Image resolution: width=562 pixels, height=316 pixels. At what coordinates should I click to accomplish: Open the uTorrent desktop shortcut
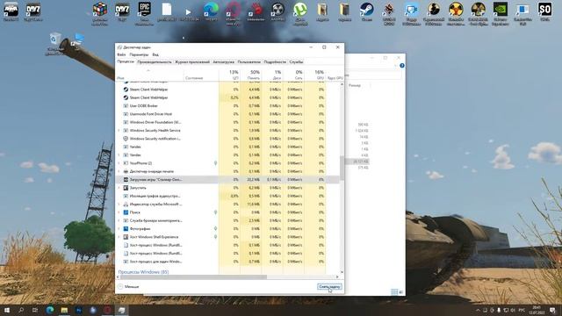(x=300, y=10)
